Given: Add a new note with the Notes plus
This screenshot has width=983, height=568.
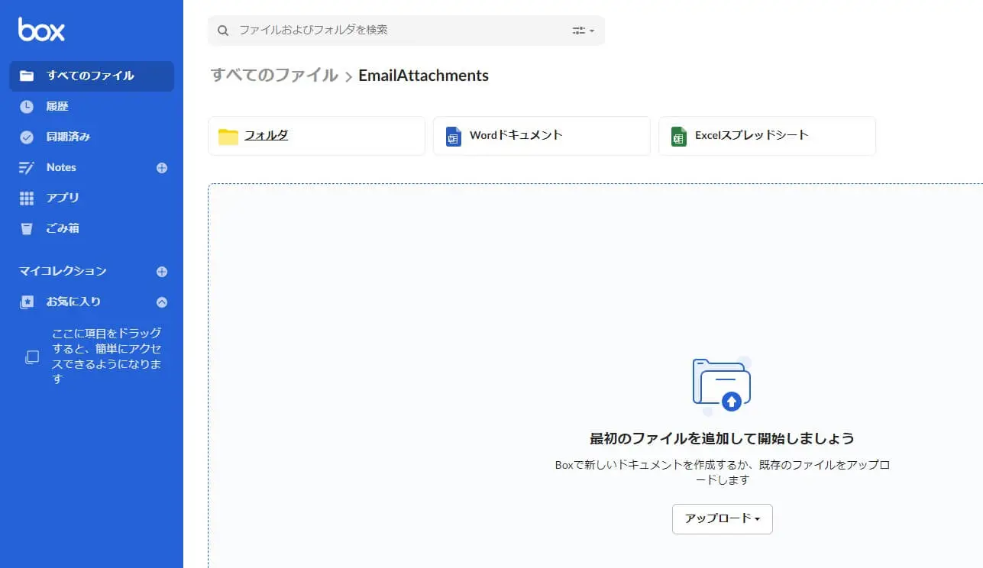Looking at the screenshot, I should click(x=162, y=168).
